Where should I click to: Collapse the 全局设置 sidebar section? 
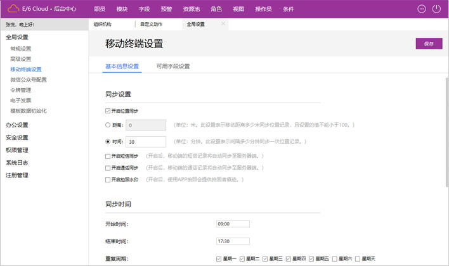click(17, 37)
